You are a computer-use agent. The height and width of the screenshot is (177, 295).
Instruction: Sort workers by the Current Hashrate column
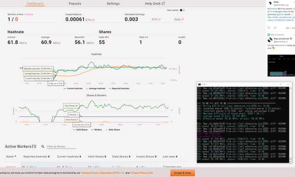[69, 157]
